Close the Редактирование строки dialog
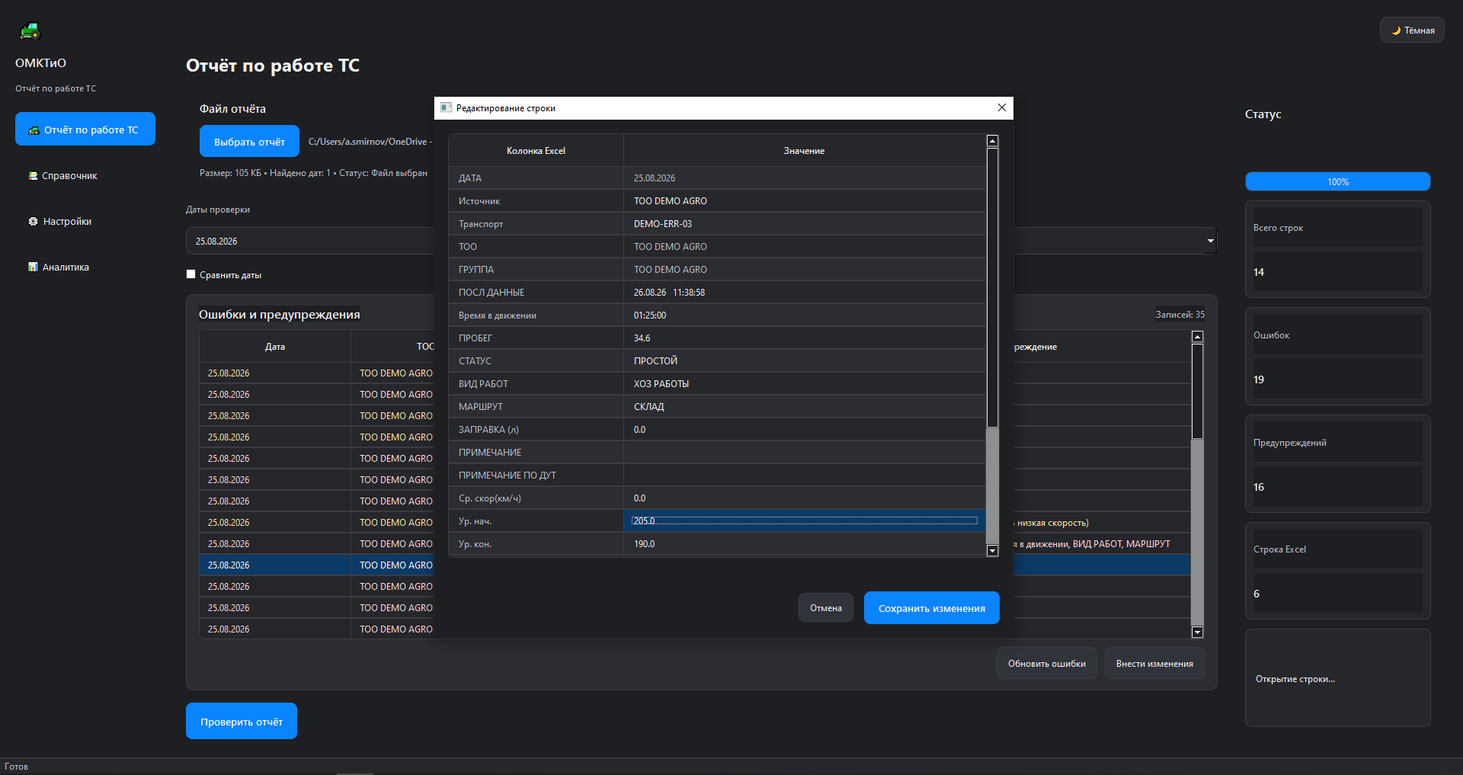This screenshot has height=775, width=1463. point(1002,107)
